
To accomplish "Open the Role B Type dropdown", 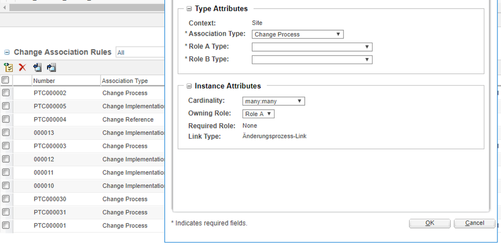I will pyautogui.click(x=312, y=60).
